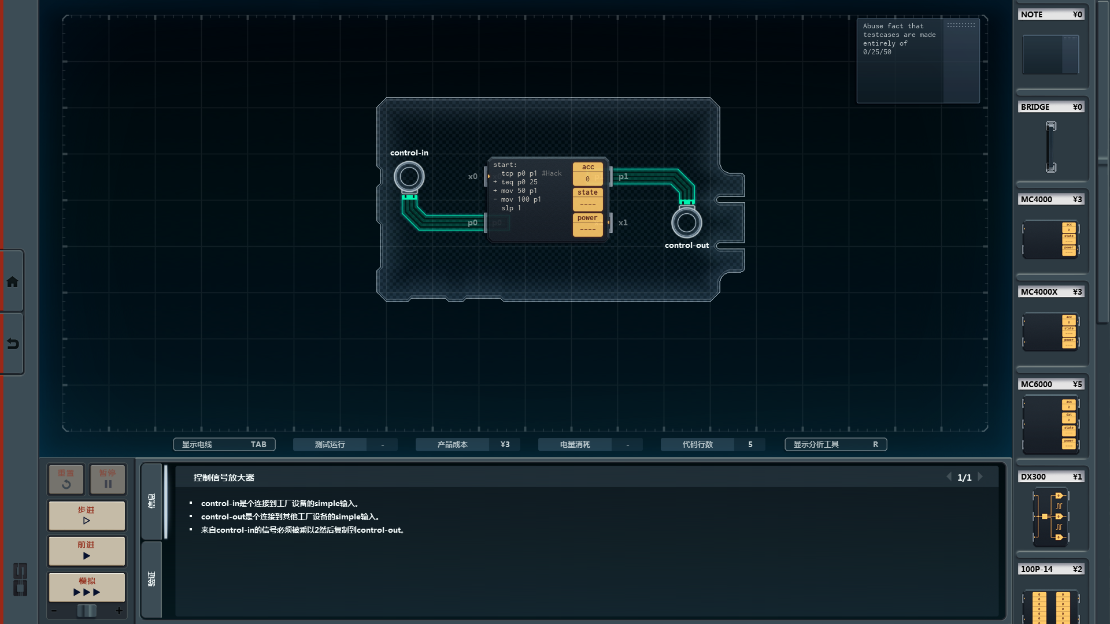The image size is (1110, 624).
Task: Click the home icon on left sidebar
Action: [12, 282]
